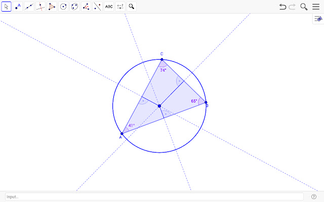This screenshot has height=202, width=324.
Task: Select the Perpendicular Line tool
Action: point(40,7)
